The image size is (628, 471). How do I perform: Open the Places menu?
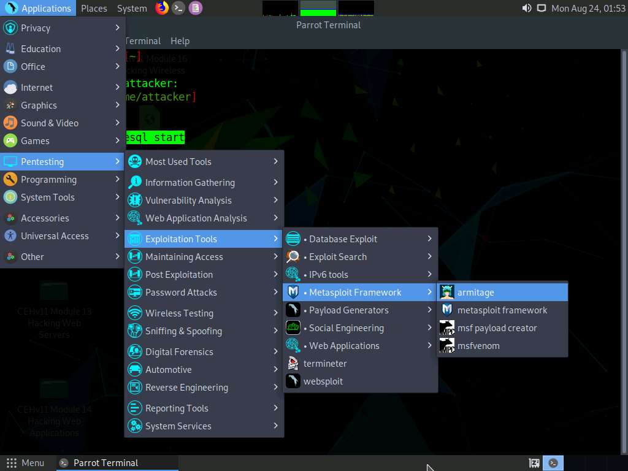[94, 8]
